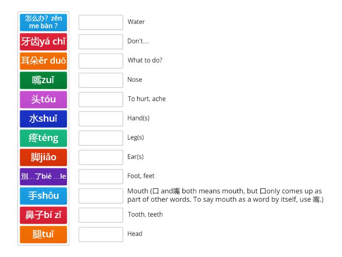This screenshot has width=342, height=257.
Task: Select the 头tóu purple tile
Action: coord(43,99)
